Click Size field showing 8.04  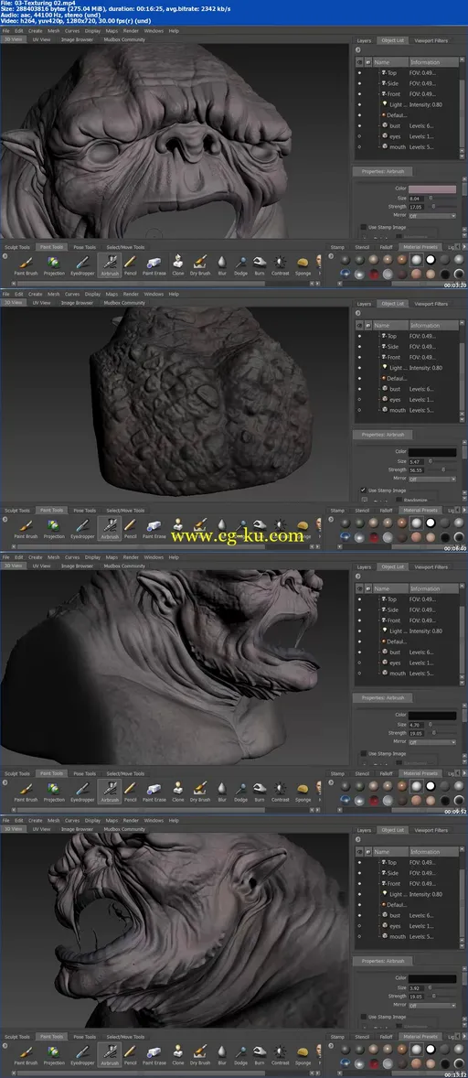pos(418,198)
